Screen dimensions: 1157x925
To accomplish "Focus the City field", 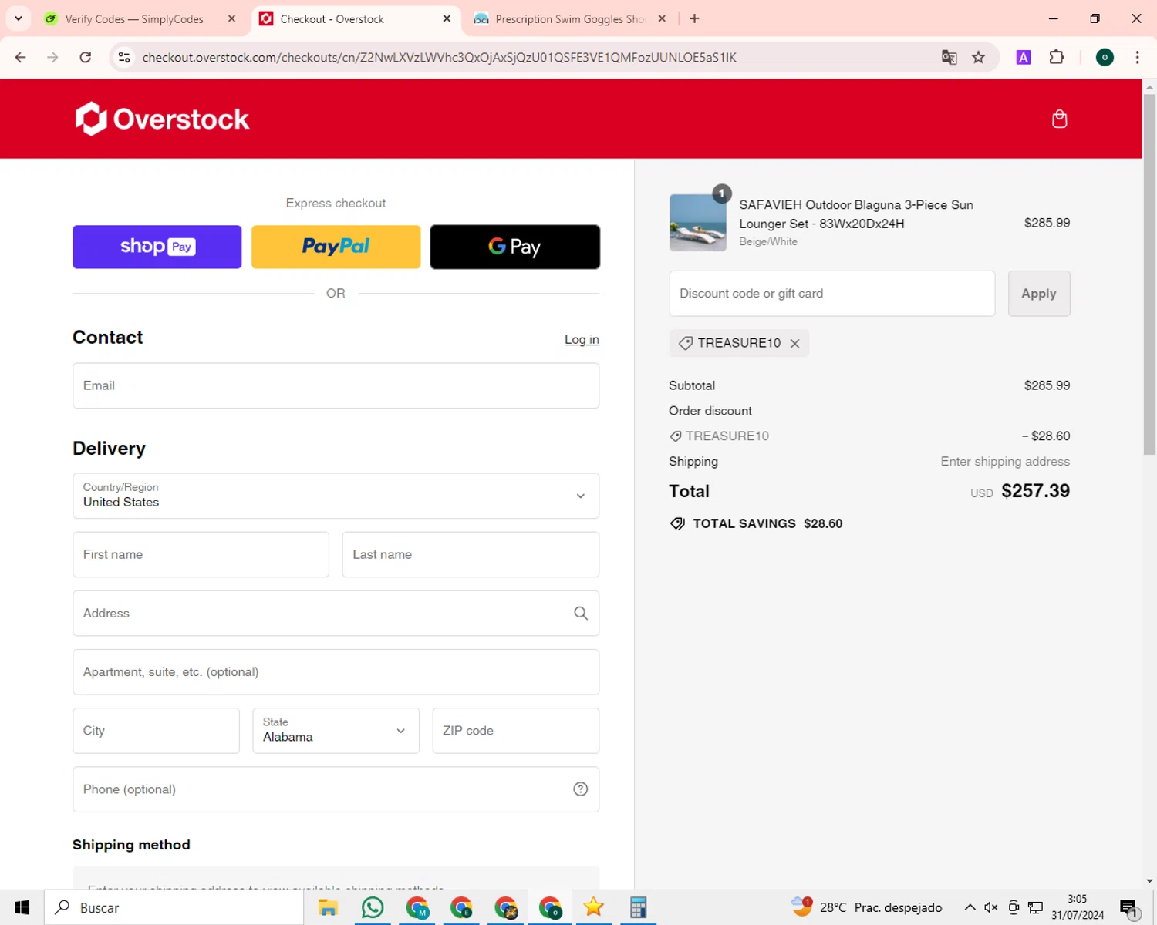I will (156, 731).
